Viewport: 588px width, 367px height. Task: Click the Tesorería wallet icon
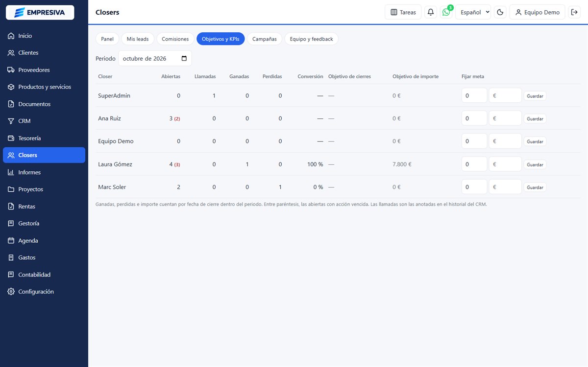pos(11,138)
